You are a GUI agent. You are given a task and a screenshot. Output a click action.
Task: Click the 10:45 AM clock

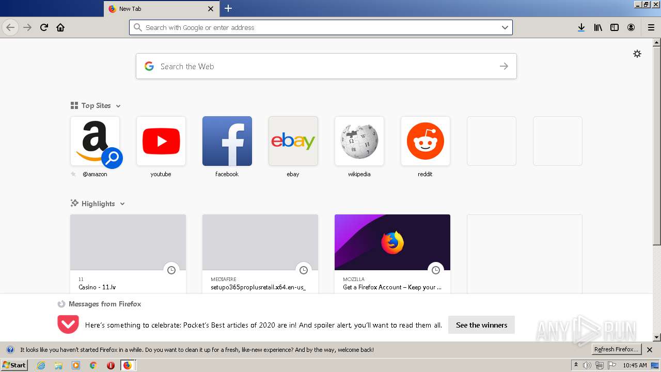[635, 365]
